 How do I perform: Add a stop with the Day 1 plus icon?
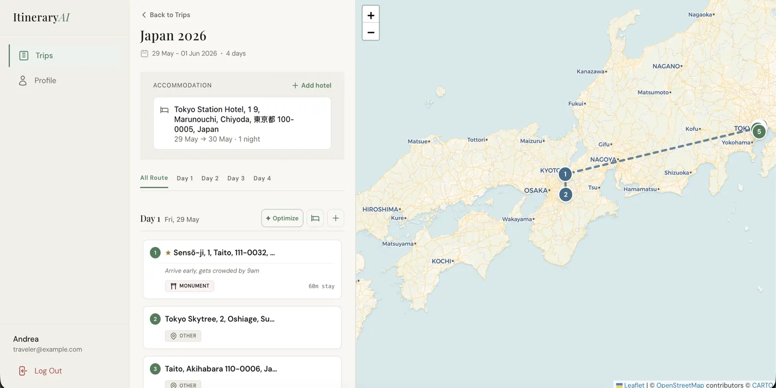click(x=336, y=218)
